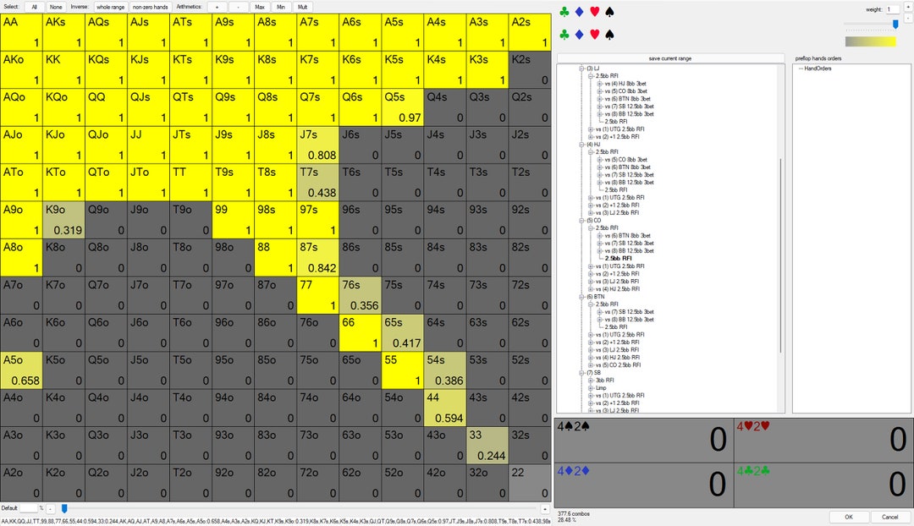Image resolution: width=914 pixels, height=526 pixels.
Task: Select the spade suit icon in top row
Action: (609, 11)
